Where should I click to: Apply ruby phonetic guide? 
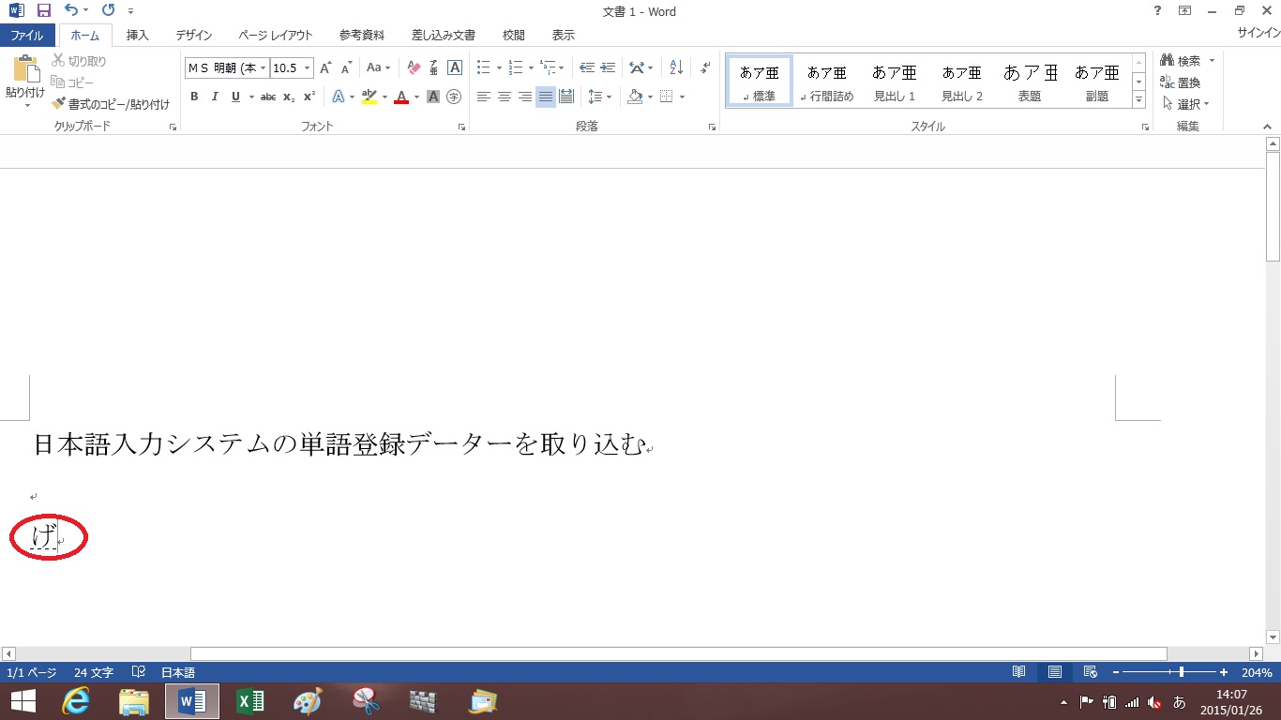[434, 67]
